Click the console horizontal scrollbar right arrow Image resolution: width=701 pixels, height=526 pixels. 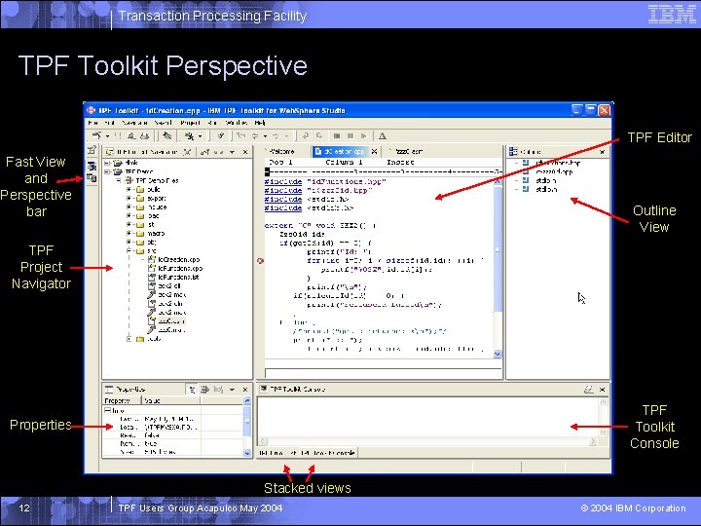pyautogui.click(x=593, y=442)
